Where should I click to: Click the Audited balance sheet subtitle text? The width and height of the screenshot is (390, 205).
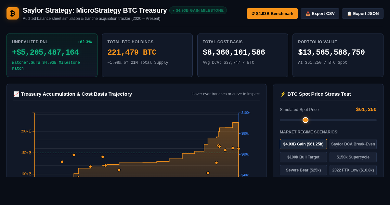92,19
